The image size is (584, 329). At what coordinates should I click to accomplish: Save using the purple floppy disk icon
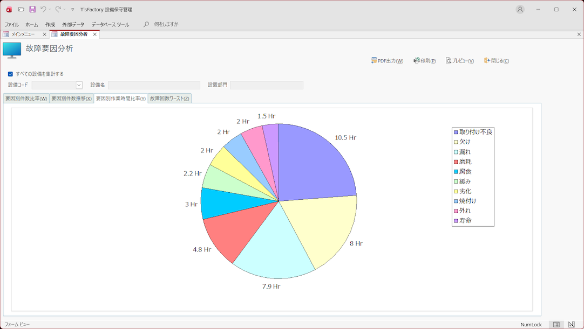32,9
